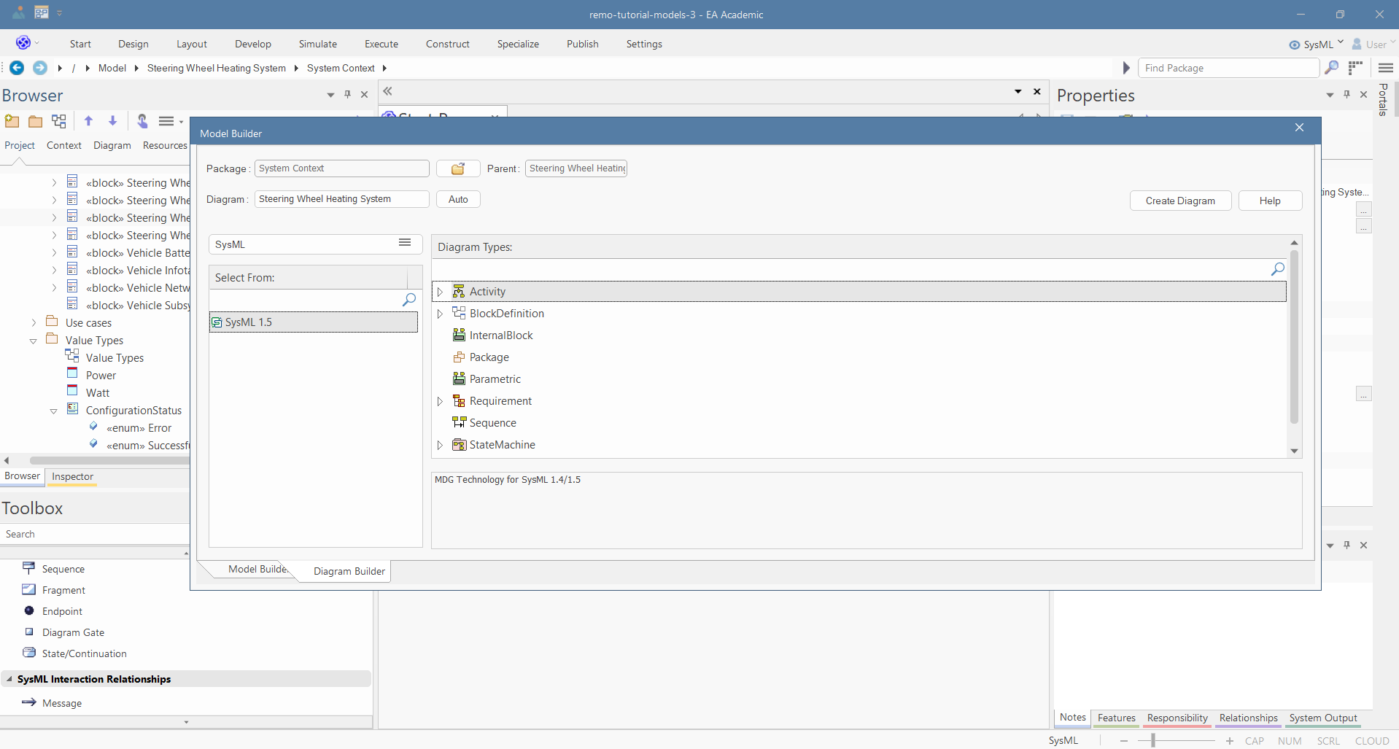The image size is (1399, 749).
Task: Click the Create Diagram button
Action: (1179, 201)
